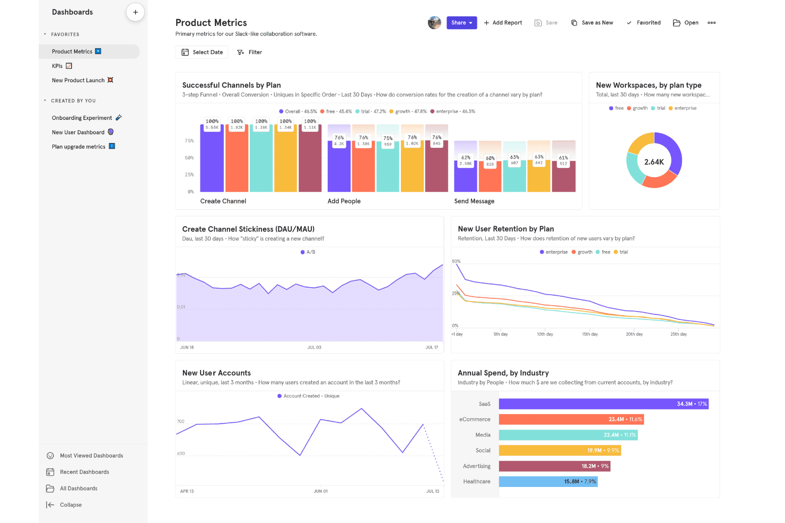Open the Share dropdown button
Image resolution: width=785 pixels, height=523 pixels.
(461, 23)
